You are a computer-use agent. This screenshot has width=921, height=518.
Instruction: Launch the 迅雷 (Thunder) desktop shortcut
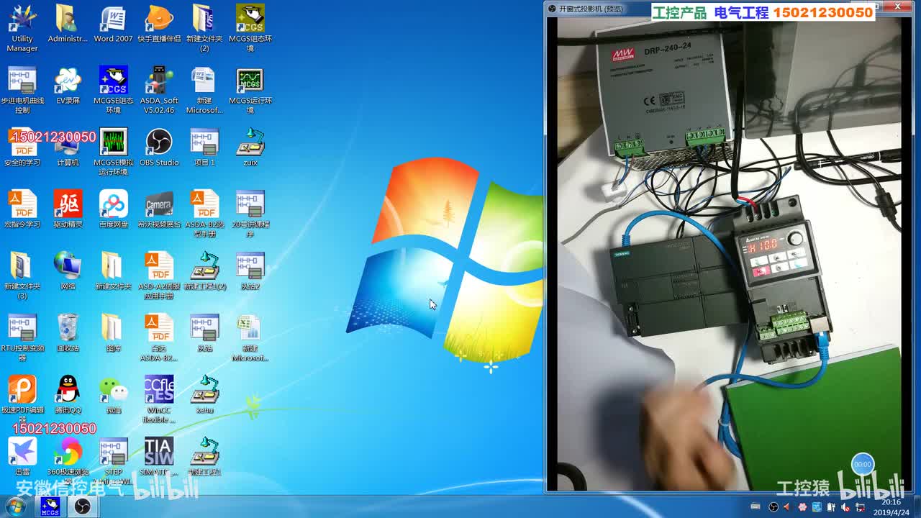(x=22, y=458)
